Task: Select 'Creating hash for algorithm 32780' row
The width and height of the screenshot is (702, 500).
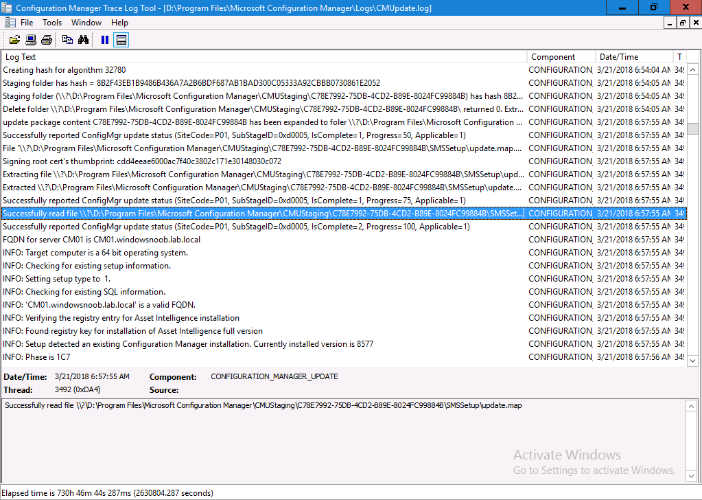Action: click(x=344, y=70)
